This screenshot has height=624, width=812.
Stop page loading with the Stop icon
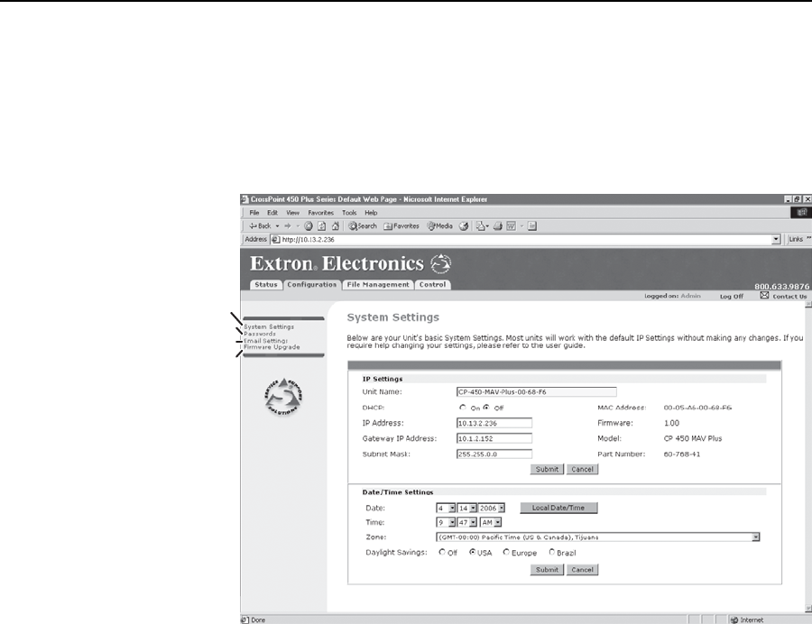point(309,226)
